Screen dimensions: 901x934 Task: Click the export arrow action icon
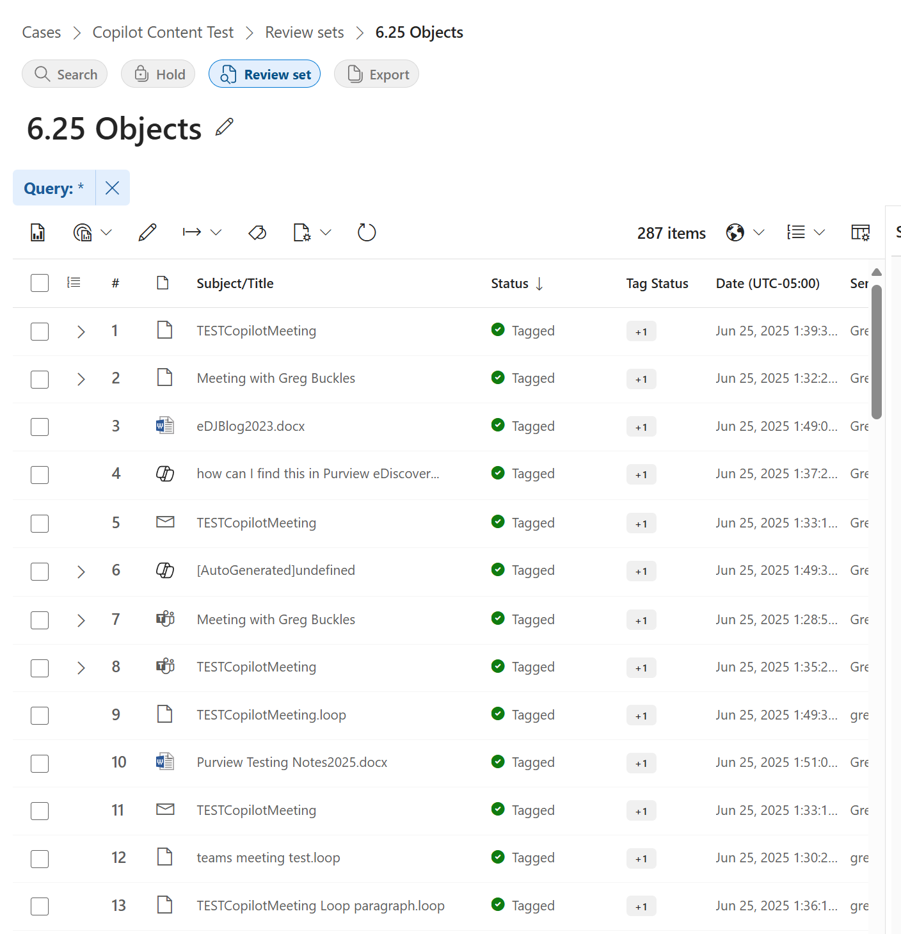(x=192, y=232)
